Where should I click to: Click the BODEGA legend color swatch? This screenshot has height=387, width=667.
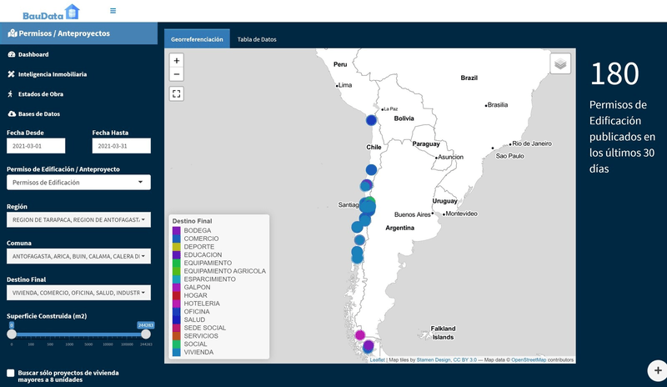tap(176, 230)
